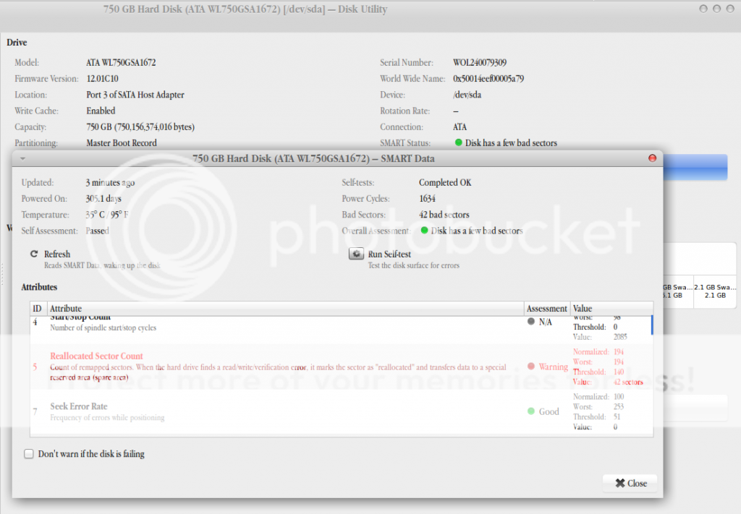Image resolution: width=741 pixels, height=514 pixels.
Task: Enable Don't warn if disk is failing
Action: point(29,454)
